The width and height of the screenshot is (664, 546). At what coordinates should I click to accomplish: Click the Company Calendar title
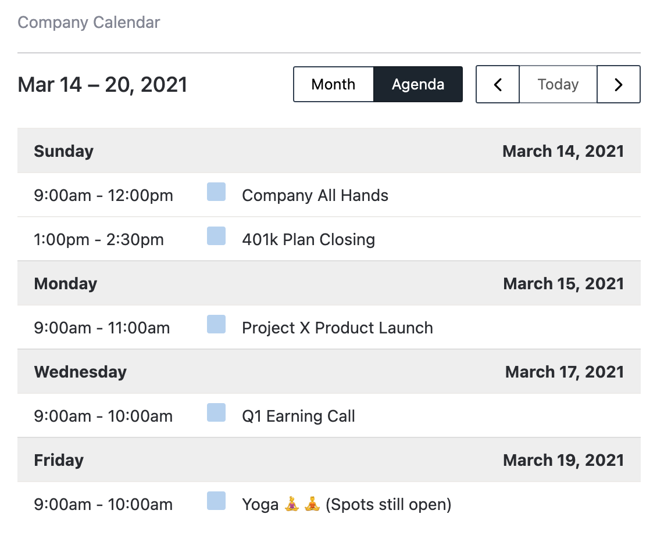(89, 23)
